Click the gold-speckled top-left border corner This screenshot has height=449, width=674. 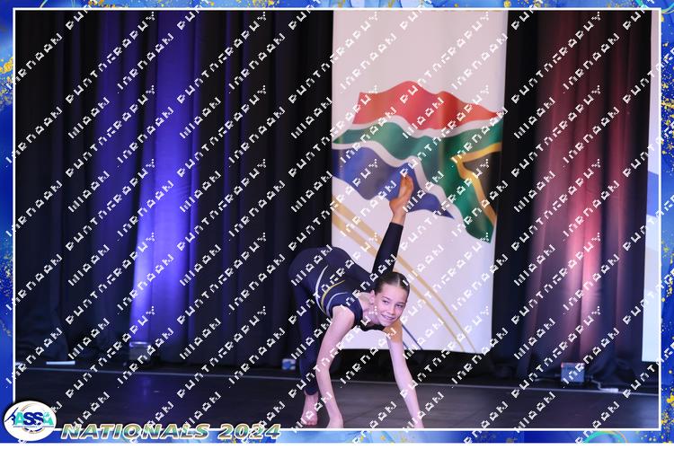pos(7,9)
